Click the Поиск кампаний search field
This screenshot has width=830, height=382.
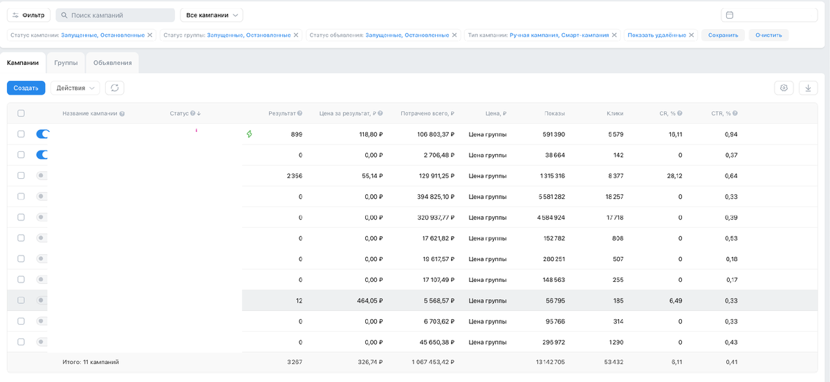coord(115,15)
